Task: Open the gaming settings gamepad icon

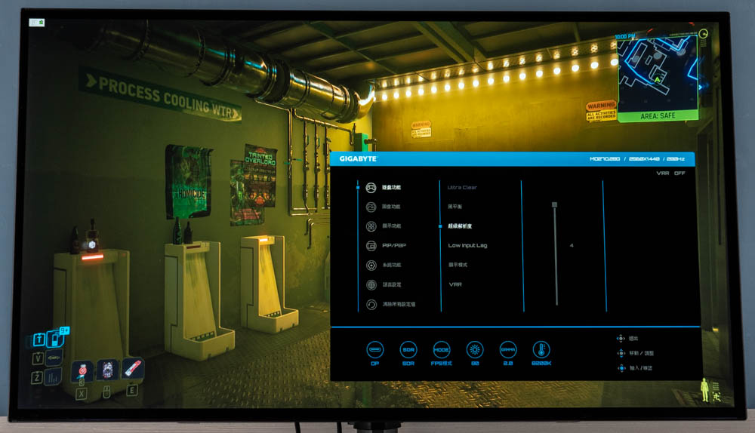Action: tap(371, 187)
